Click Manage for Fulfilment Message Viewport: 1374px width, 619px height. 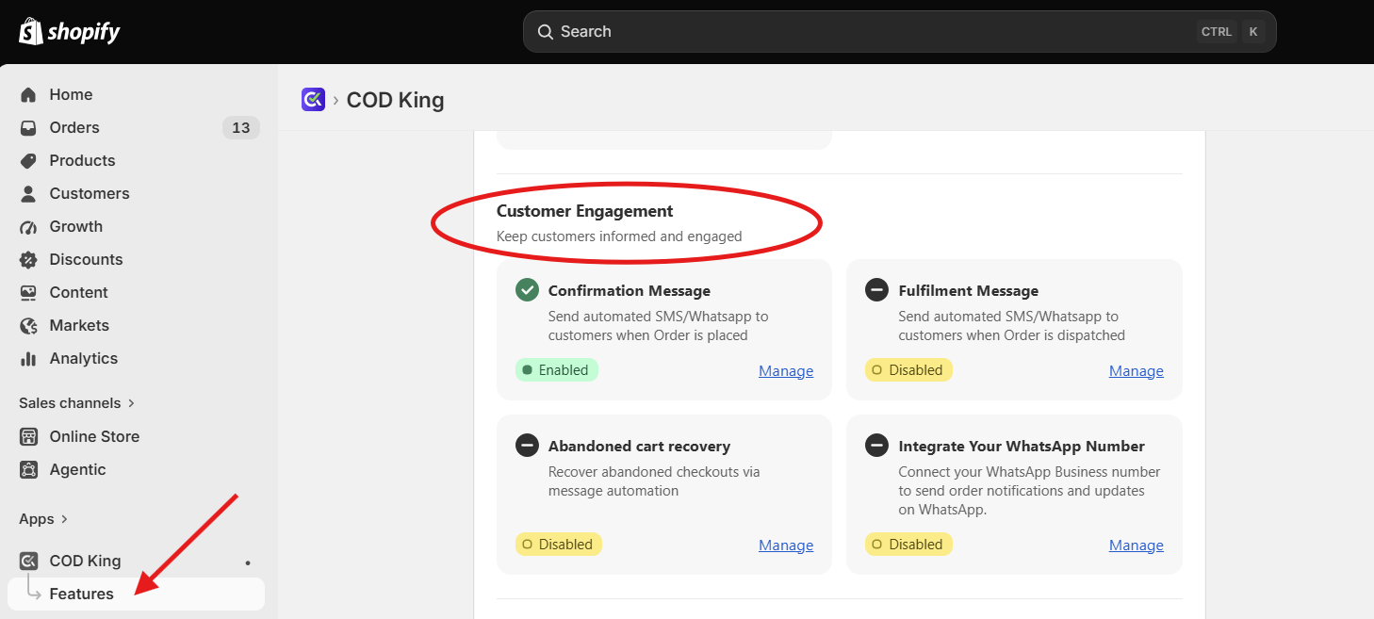tap(1136, 371)
